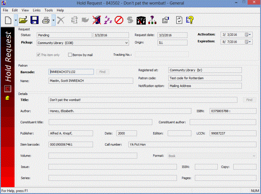The width and height of the screenshot is (261, 194).
Task: Click Find button next to patron barcode
Action: pos(103,71)
